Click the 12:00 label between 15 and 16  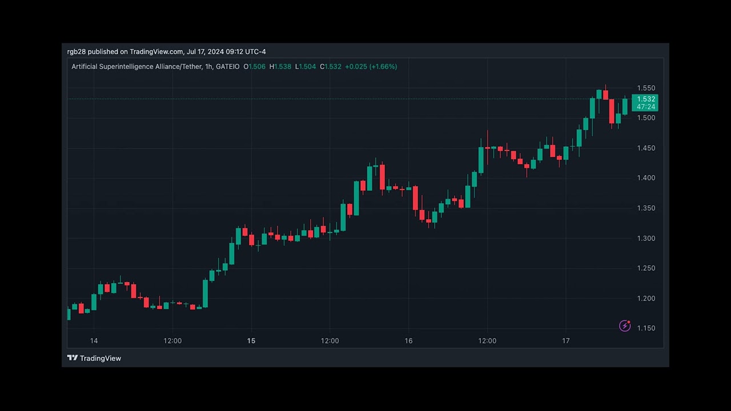click(x=330, y=341)
